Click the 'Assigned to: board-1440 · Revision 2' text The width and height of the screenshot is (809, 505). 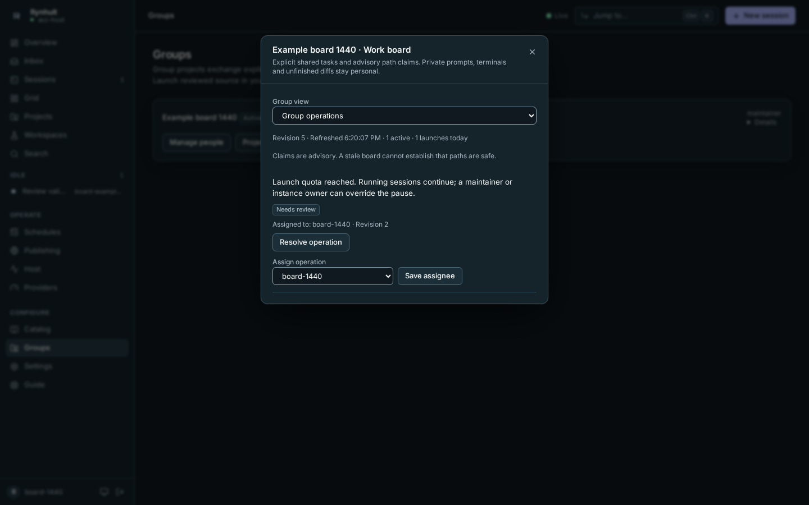(330, 224)
